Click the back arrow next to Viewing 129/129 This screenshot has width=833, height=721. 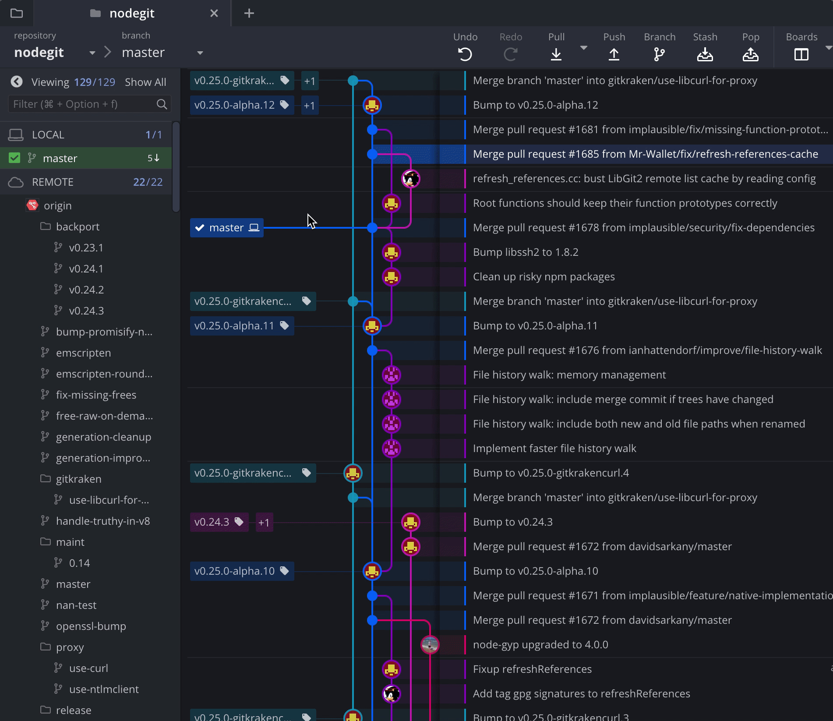pyautogui.click(x=17, y=81)
